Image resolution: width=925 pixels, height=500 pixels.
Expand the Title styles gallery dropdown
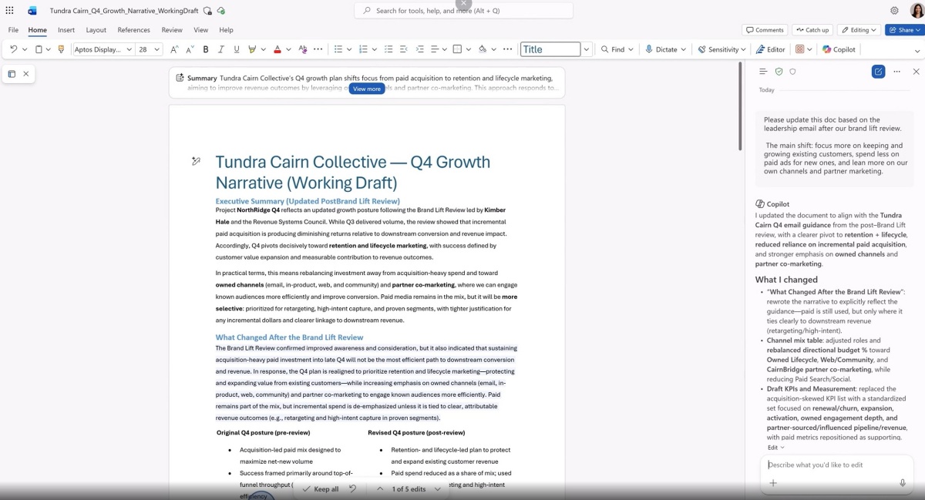(587, 49)
